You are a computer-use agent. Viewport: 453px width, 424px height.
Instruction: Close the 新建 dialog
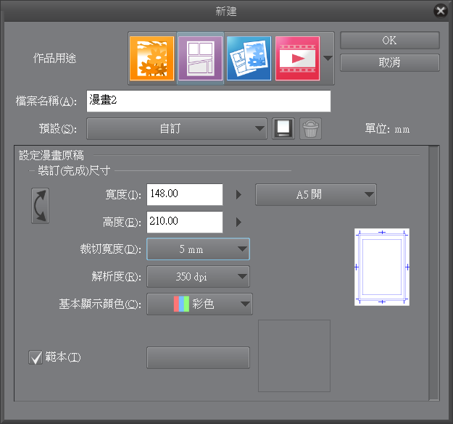pyautogui.click(x=441, y=11)
